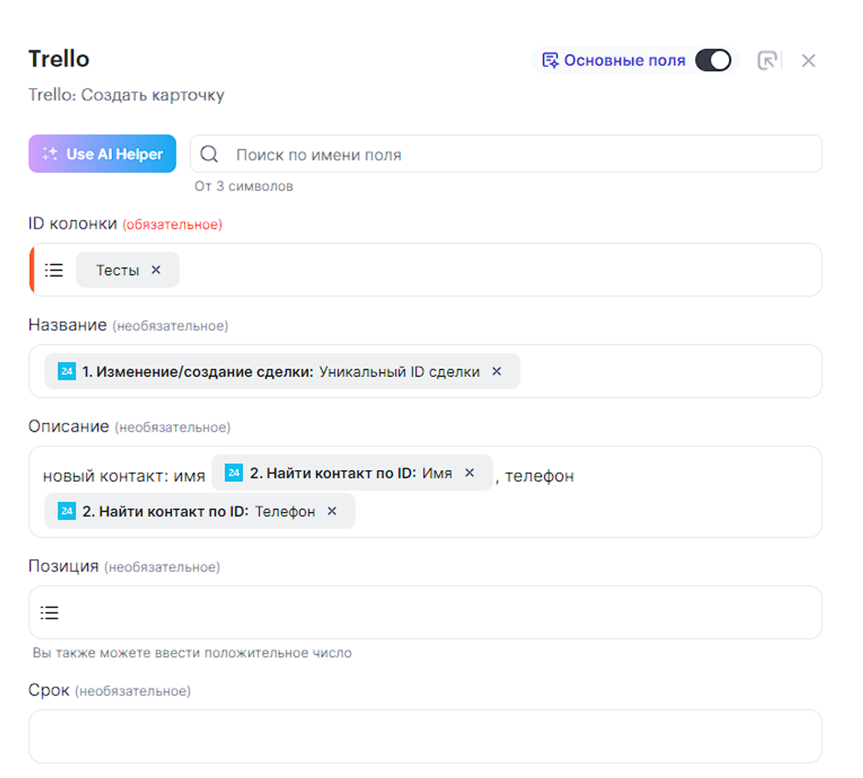Select the Тесты chip in ID колонки
Image resolution: width=863 pixels, height=778 pixels.
coord(117,270)
